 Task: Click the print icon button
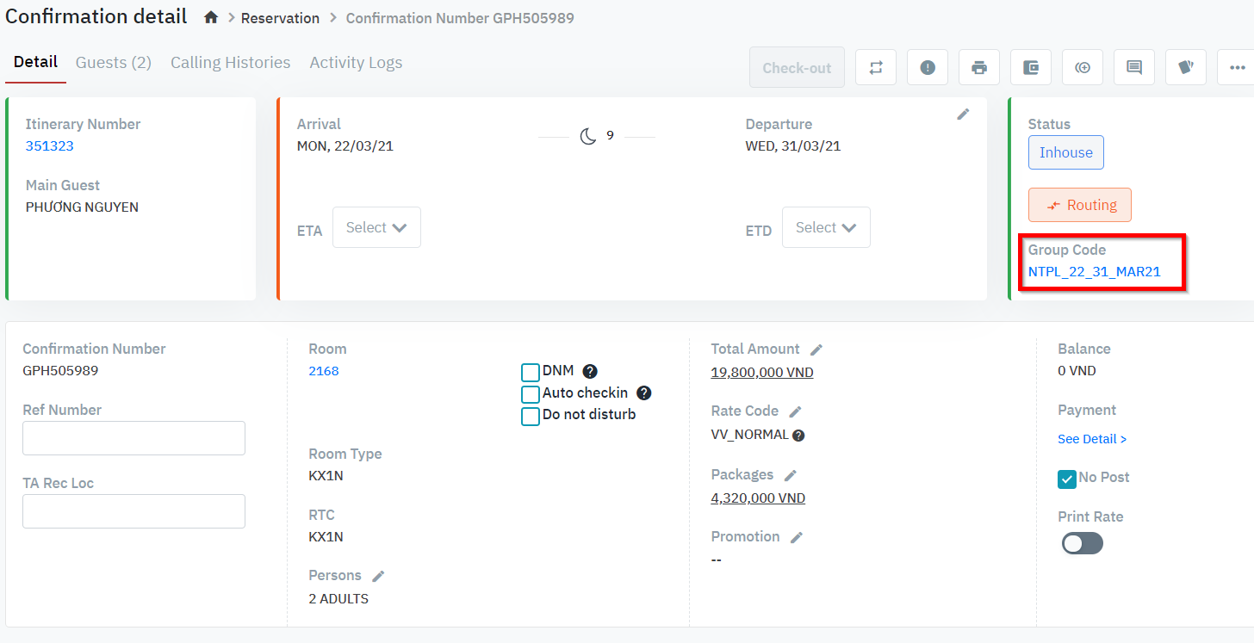[978, 67]
